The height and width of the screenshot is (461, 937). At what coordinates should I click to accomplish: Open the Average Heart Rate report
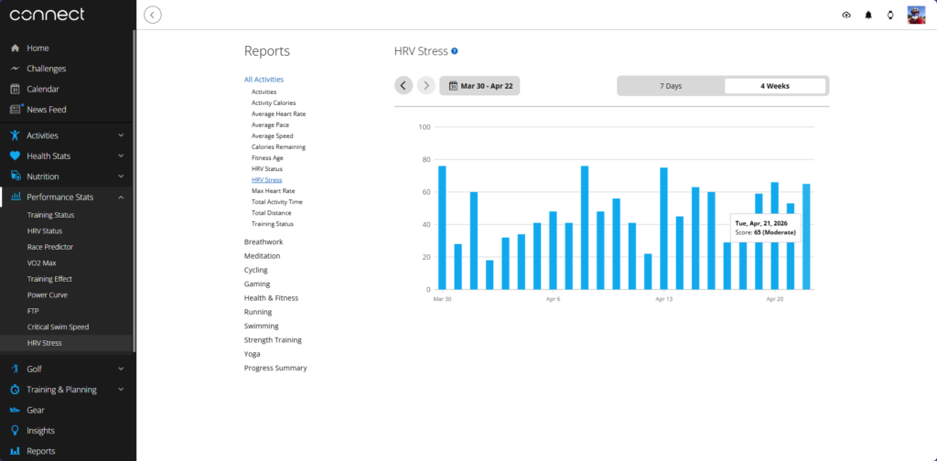278,114
